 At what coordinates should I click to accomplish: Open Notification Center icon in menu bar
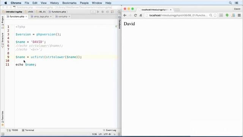tap(237, 3)
